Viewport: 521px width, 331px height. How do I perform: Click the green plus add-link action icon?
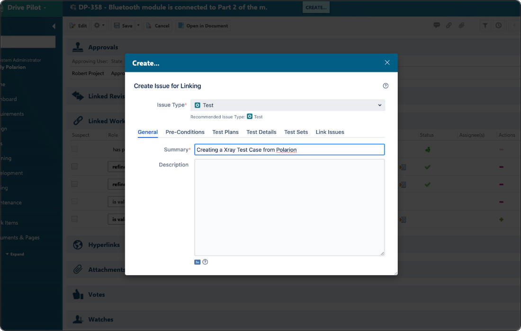502,219
